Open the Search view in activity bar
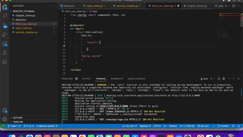This screenshot has width=243, height=137. pyautogui.click(x=5, y=16)
